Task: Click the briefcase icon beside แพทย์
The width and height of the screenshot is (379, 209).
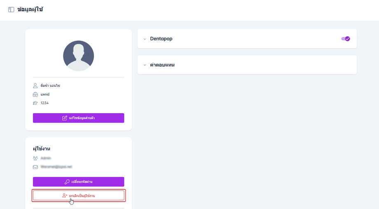Action: (x=35, y=94)
